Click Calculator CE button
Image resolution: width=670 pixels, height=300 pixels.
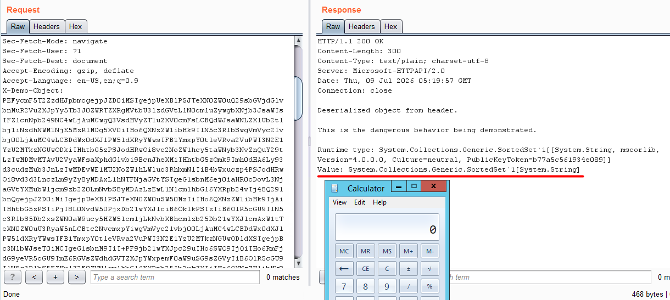pyautogui.click(x=366, y=269)
